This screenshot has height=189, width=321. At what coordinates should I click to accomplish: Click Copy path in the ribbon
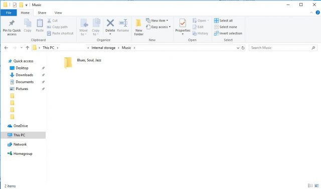click(57, 27)
